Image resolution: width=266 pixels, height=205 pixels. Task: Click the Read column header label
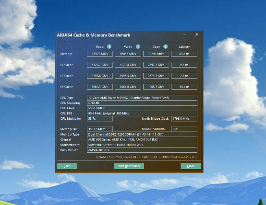click(100, 47)
